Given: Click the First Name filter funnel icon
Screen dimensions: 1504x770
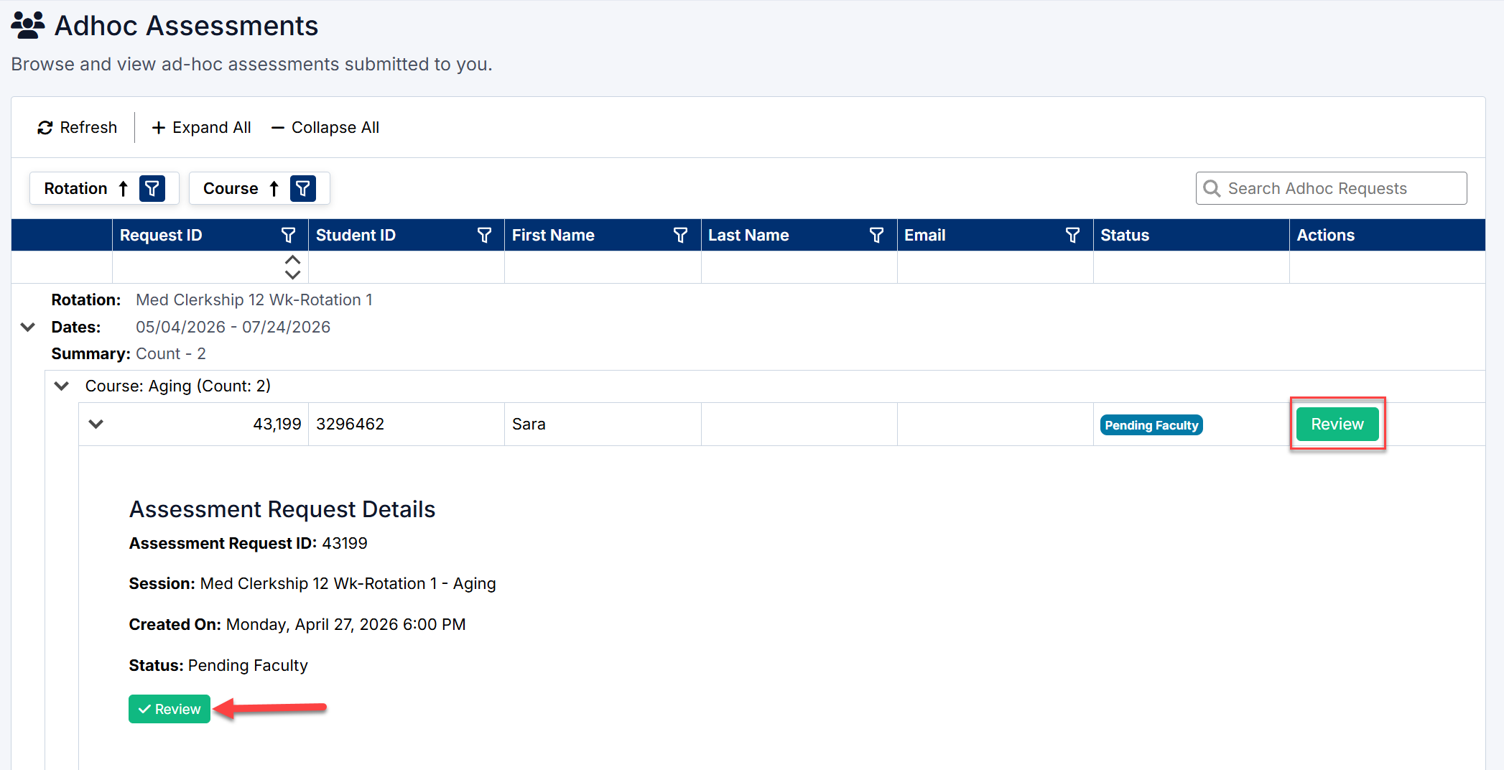Looking at the screenshot, I should point(680,236).
